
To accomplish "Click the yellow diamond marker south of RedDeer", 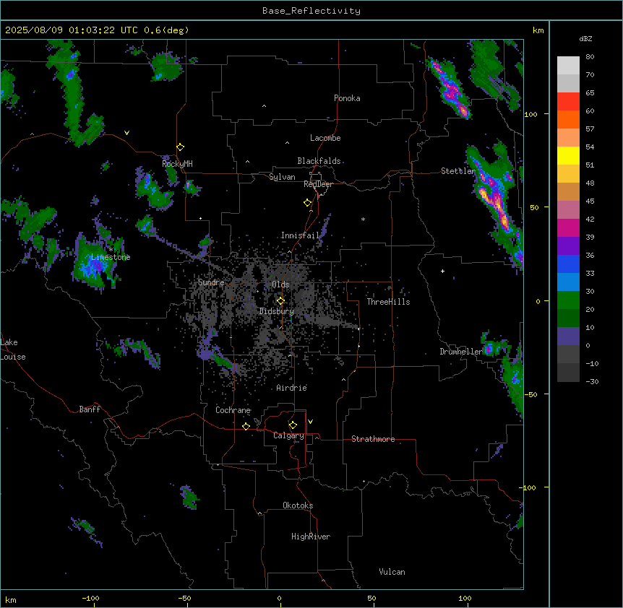I will (308, 203).
